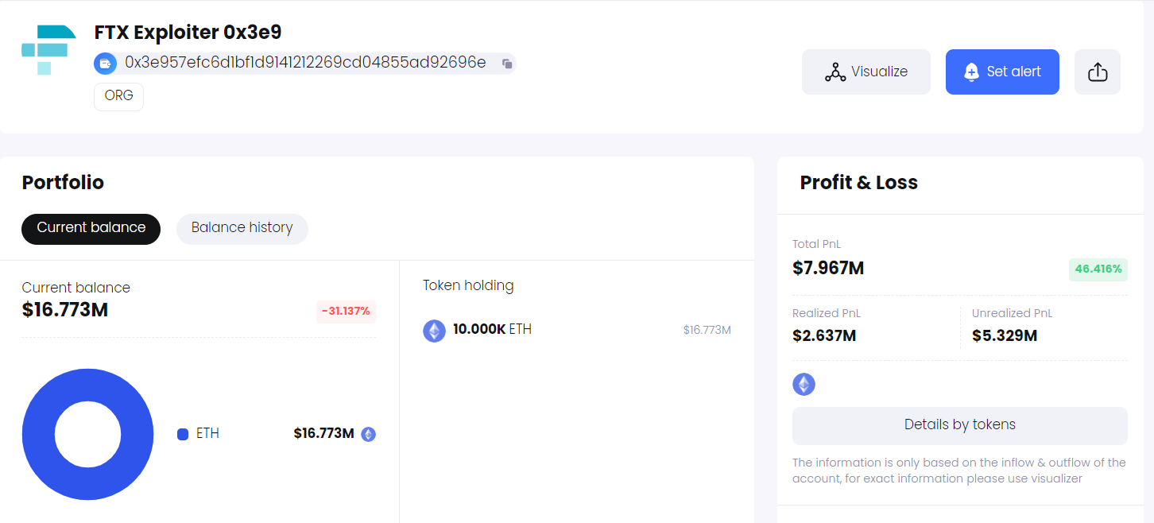1154x523 pixels.
Task: Open the share/export icon button
Action: 1098,72
